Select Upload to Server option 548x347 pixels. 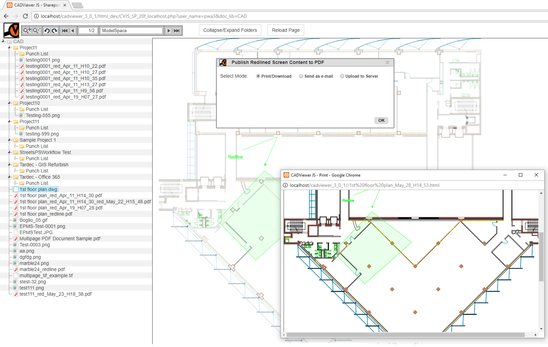click(342, 76)
